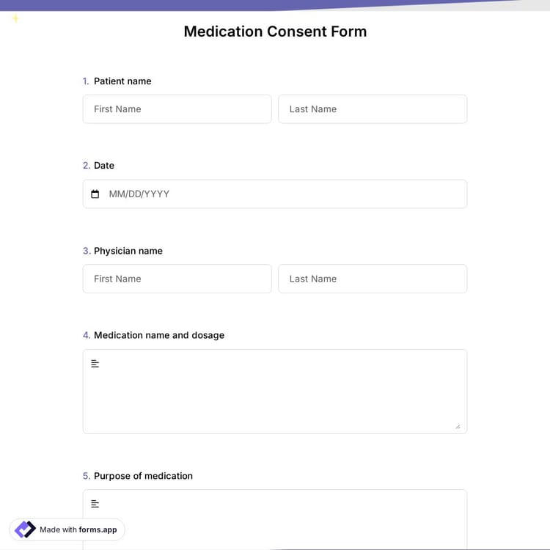Click the Date question label
Screen dimensions: 550x550
point(104,166)
